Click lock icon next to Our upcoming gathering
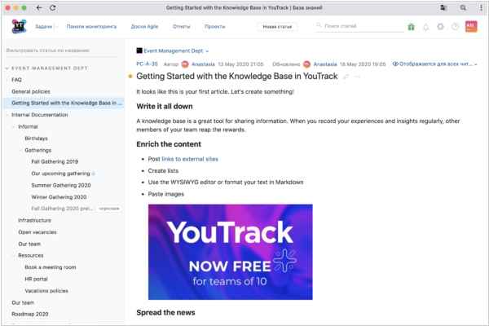This screenshot has height=326, width=489. tap(93, 174)
